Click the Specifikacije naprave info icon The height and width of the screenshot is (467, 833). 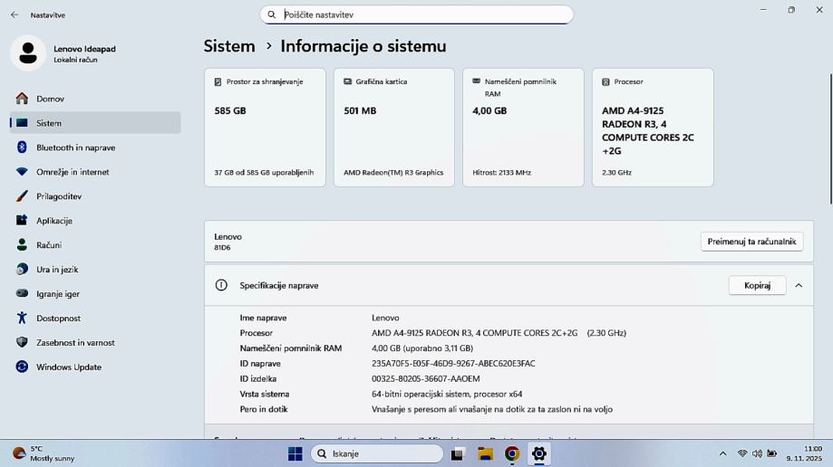click(x=221, y=285)
